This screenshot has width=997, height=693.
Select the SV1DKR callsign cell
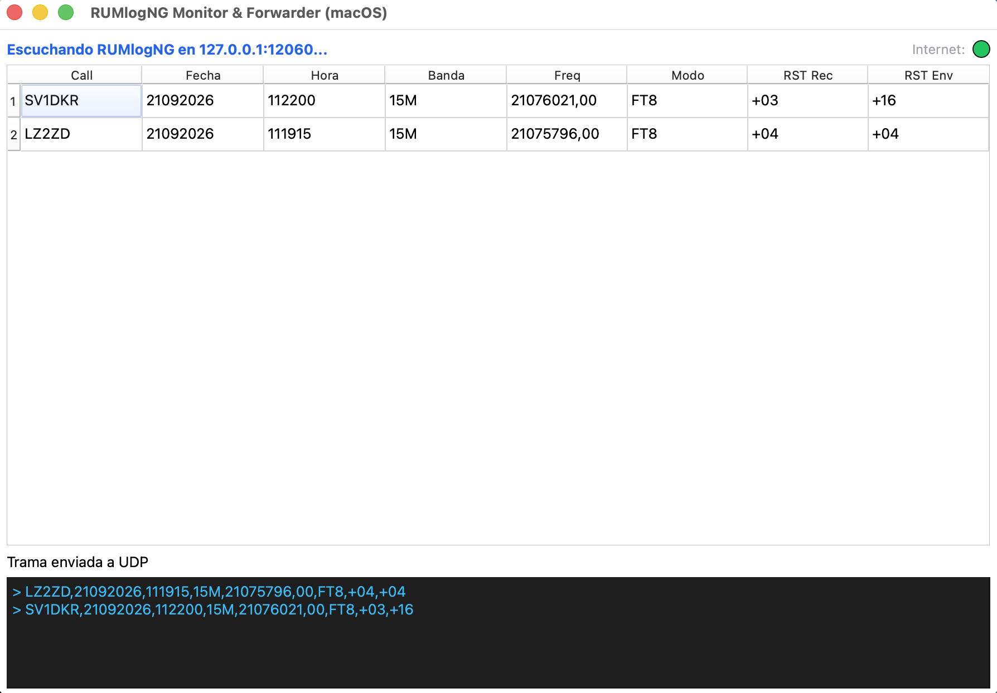(81, 101)
